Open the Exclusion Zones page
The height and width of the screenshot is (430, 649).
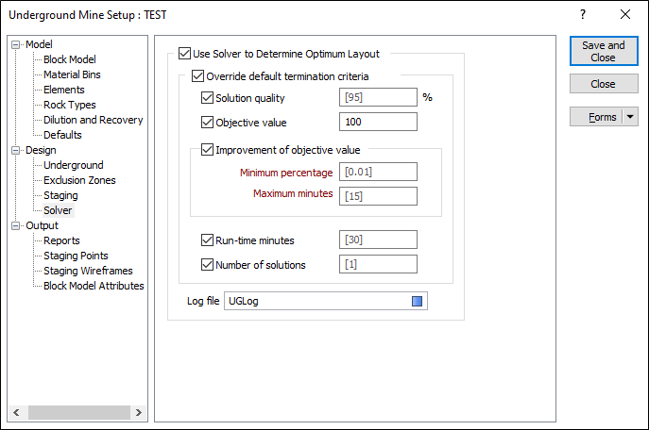[80, 180]
